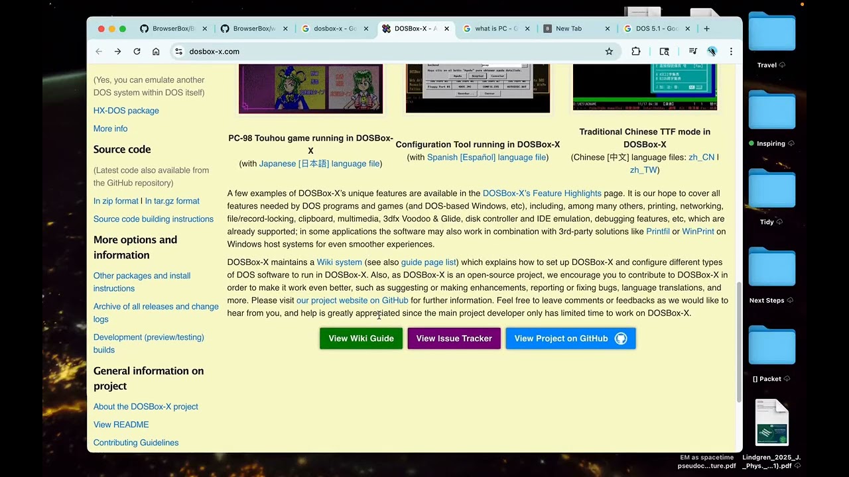Open the zh_TW language file link
The height and width of the screenshot is (477, 849).
[643, 170]
